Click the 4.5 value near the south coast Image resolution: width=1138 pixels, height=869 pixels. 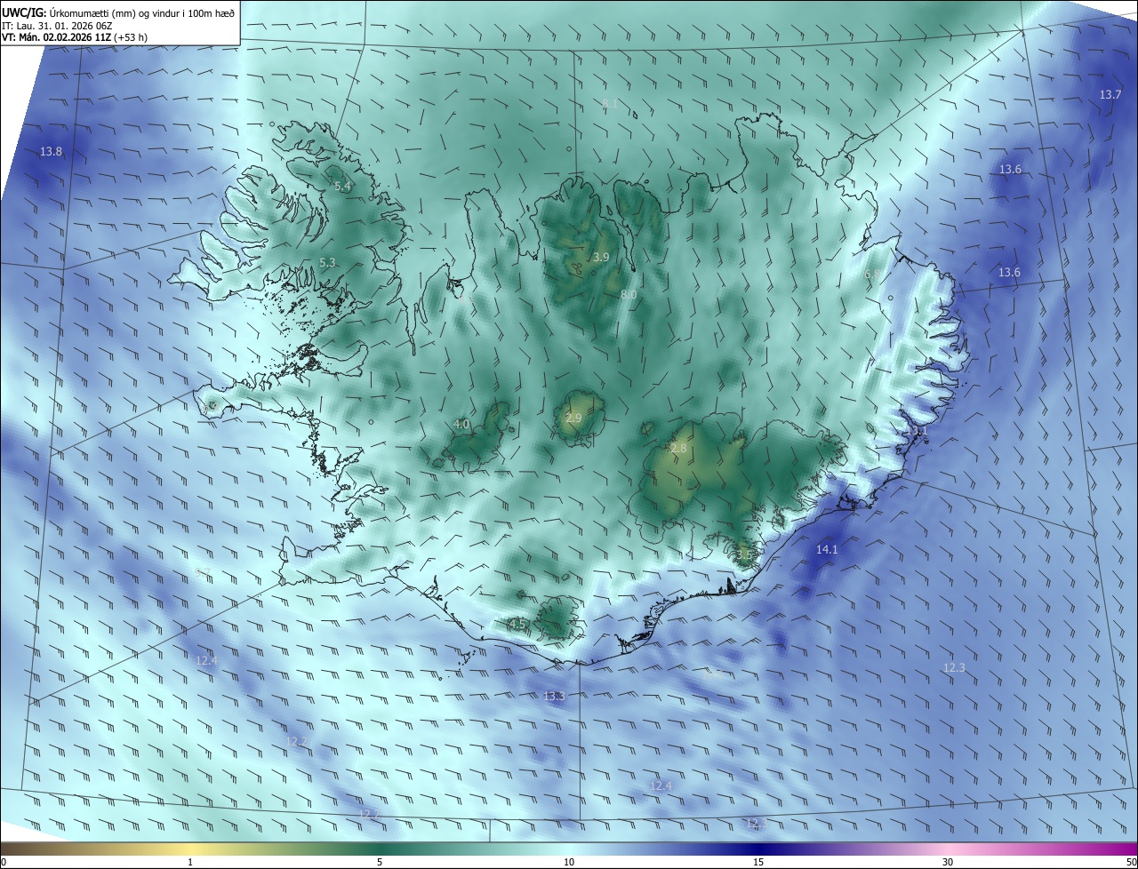tap(517, 624)
